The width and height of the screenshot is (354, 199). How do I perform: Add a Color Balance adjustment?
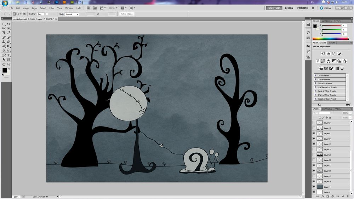329,61
